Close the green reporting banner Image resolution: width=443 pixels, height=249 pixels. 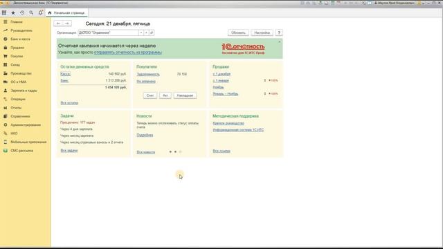(280, 41)
